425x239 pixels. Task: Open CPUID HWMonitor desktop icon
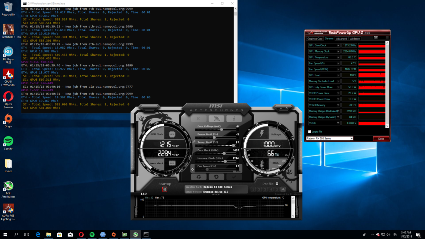8,78
